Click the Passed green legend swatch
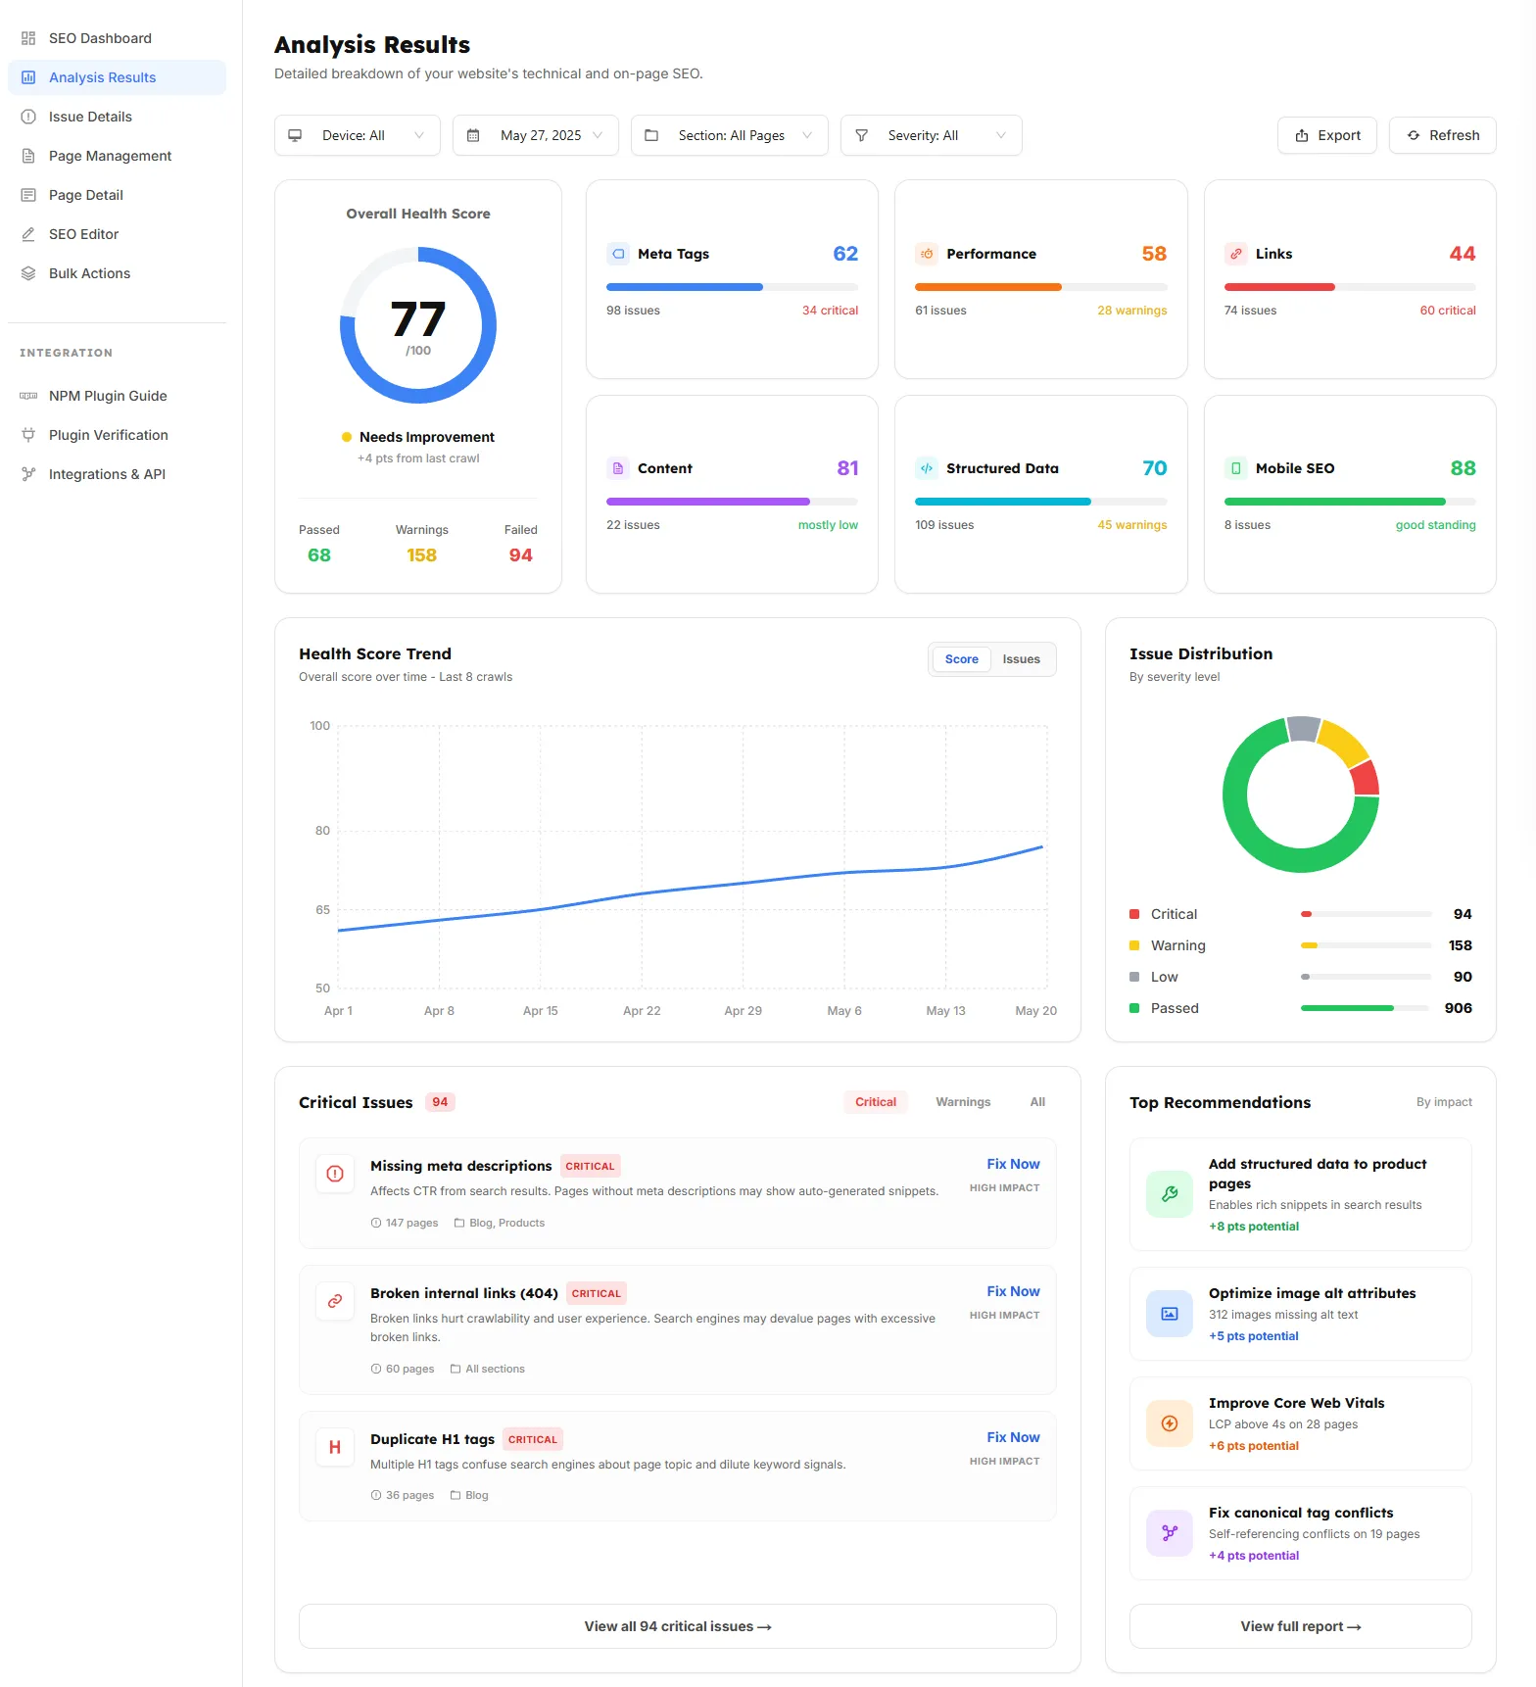The image size is (1536, 1687). click(x=1134, y=1008)
